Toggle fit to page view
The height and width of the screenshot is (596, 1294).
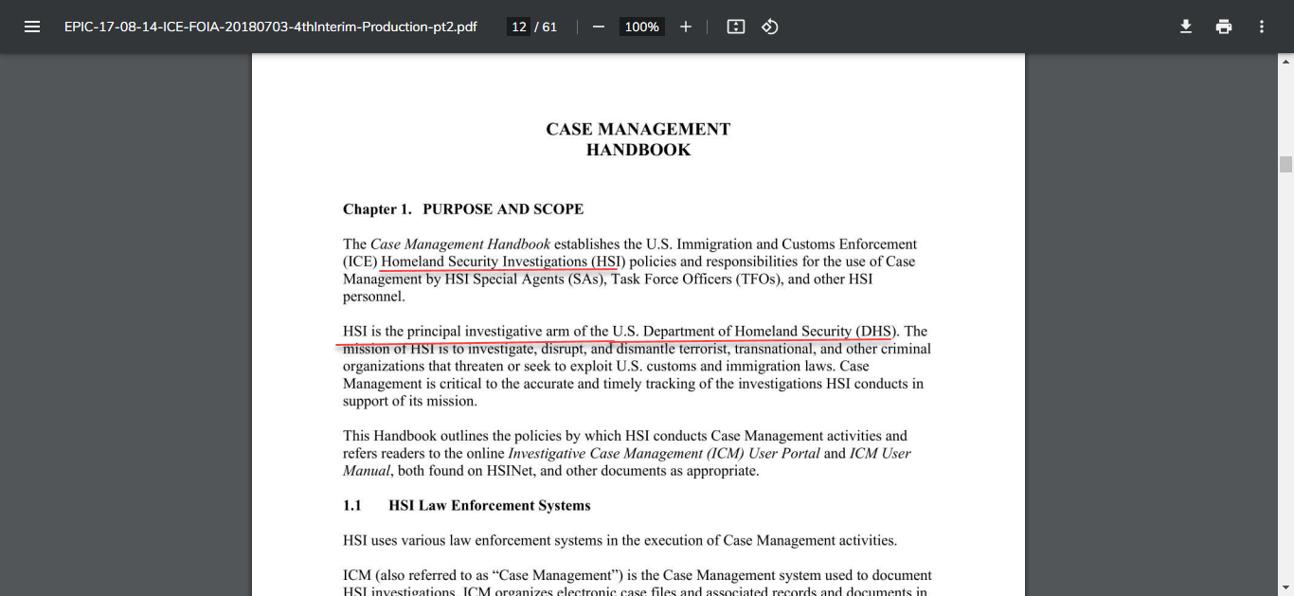[736, 27]
